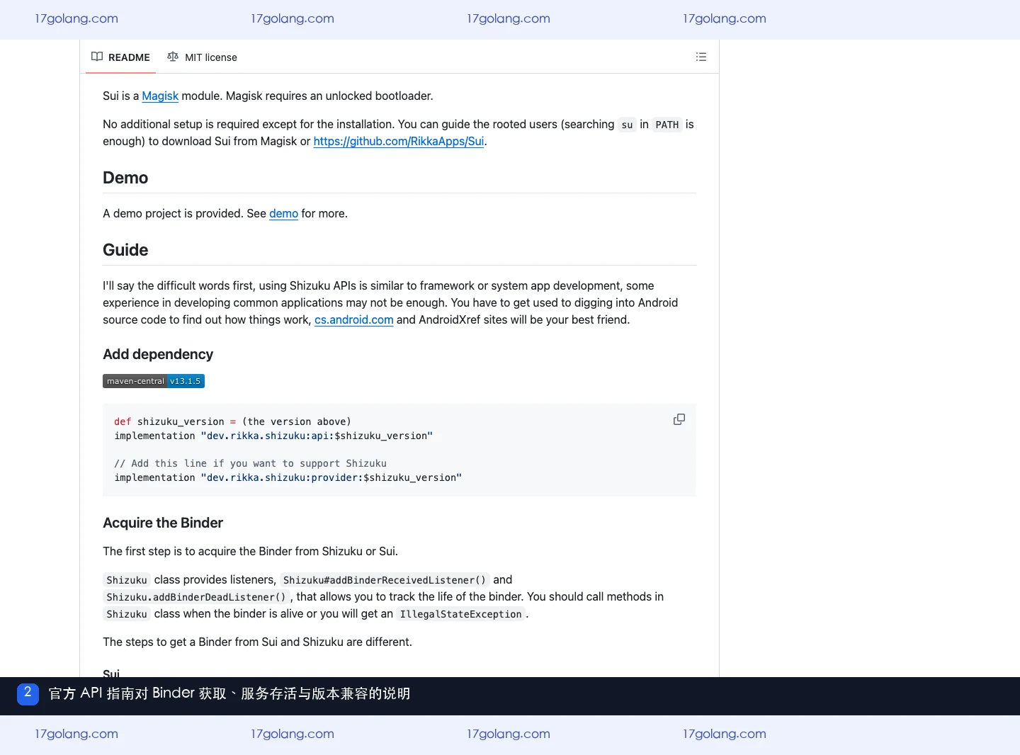This screenshot has width=1020, height=755.
Task: Click the IllegalStateException inline code
Action: pos(460,614)
